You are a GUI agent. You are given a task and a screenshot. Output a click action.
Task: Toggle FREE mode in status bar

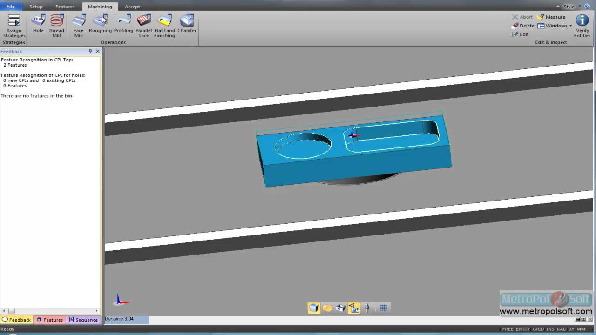(508, 329)
